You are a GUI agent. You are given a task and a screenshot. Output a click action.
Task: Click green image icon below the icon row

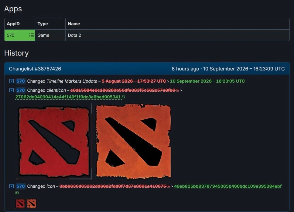point(17,193)
